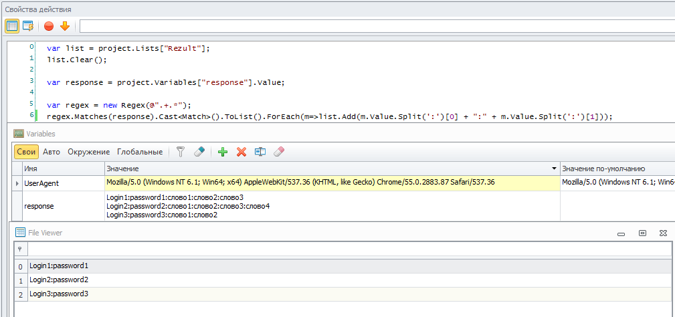Expand the UserAgent row indicator arrow
Screen dimensions: 675x317
[17, 183]
